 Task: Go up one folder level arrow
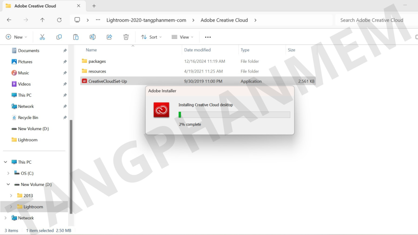coord(42,20)
